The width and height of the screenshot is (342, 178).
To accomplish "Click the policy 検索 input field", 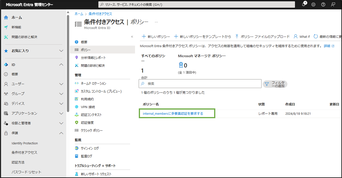I will (x=200, y=84).
